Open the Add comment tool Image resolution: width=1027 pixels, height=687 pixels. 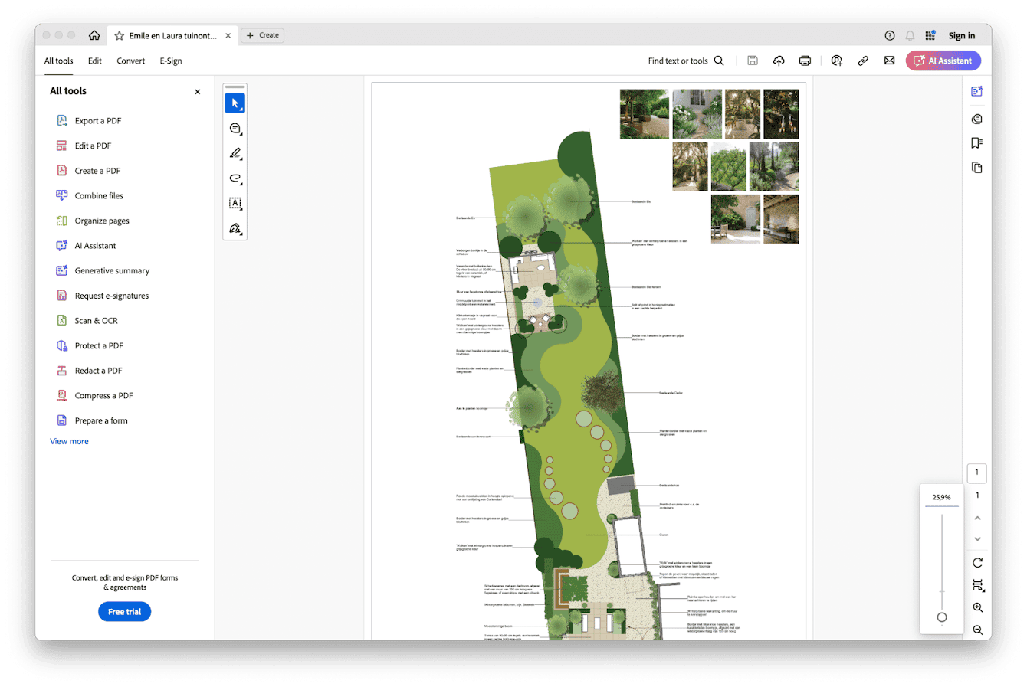235,128
